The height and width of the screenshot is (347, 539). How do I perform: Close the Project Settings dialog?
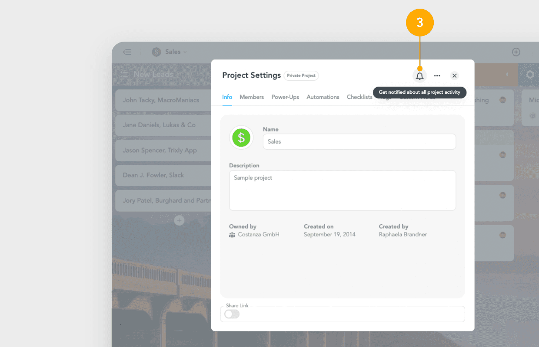point(454,76)
